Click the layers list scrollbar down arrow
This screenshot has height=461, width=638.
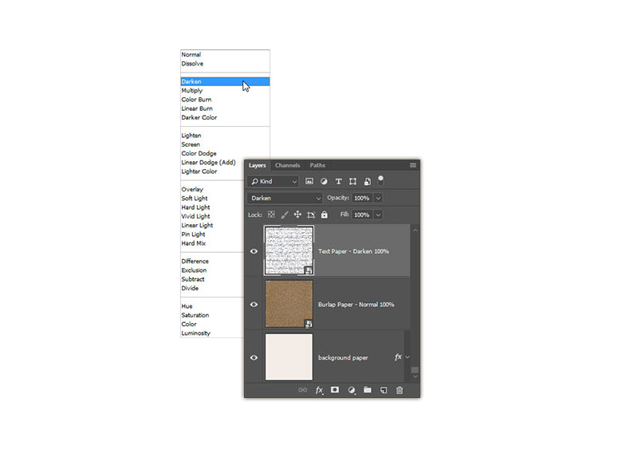coord(415,376)
